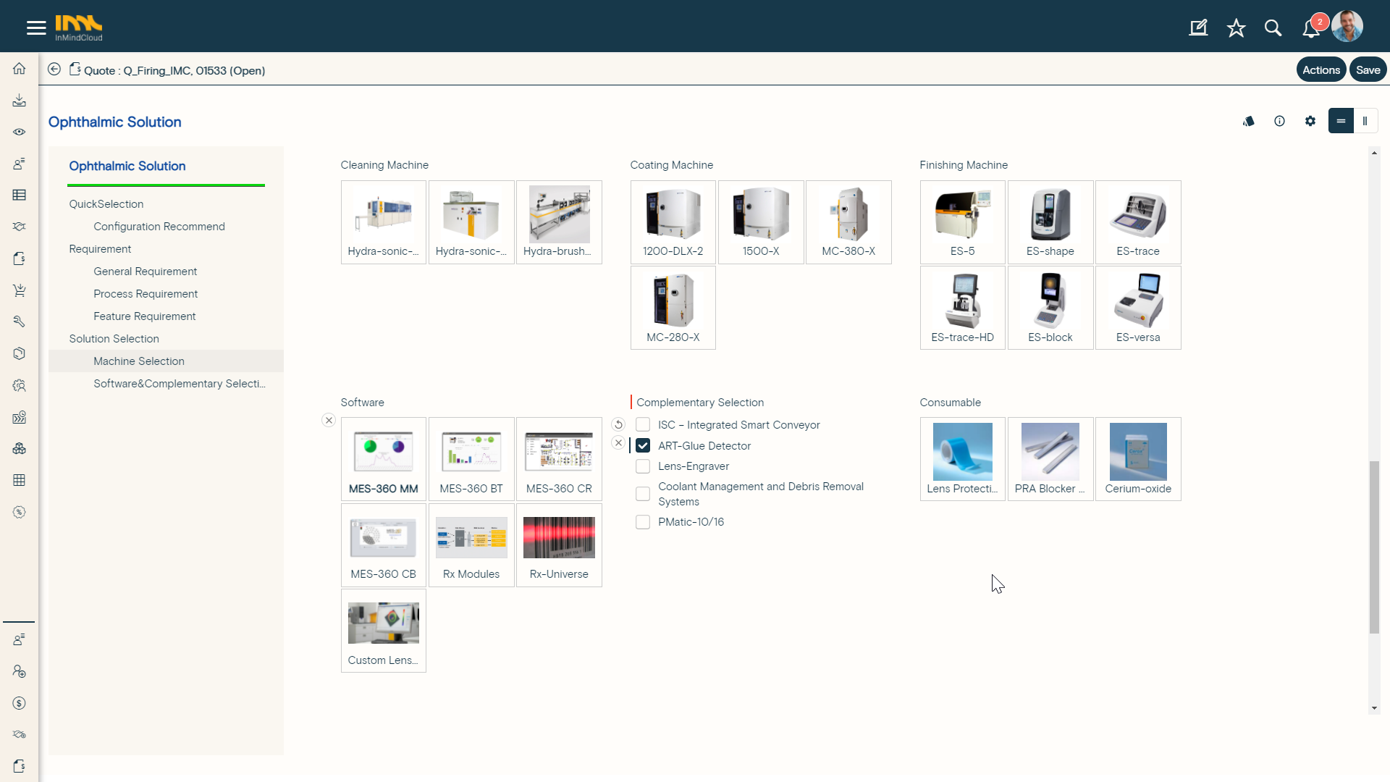Click the info circle icon
The image size is (1390, 782).
1279,121
